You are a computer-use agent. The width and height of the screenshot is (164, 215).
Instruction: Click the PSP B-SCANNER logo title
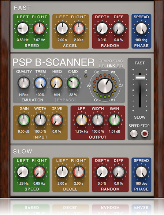click(x=53, y=62)
